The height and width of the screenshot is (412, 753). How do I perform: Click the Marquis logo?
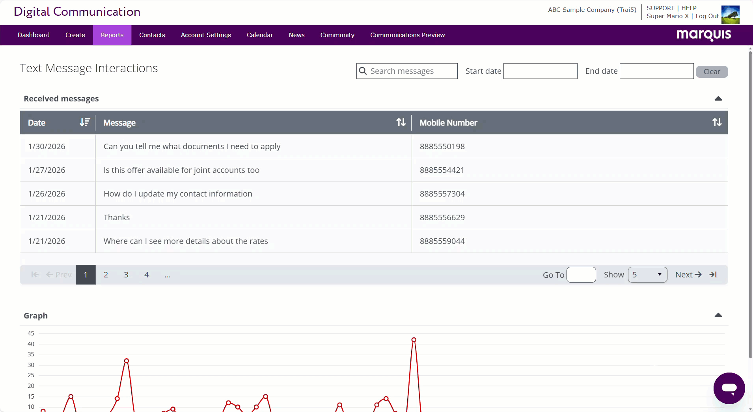[x=703, y=35]
